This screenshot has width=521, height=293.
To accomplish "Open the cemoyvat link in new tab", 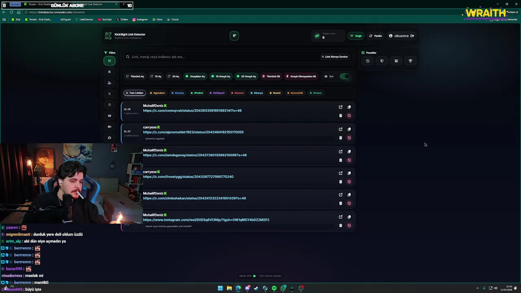I will click(341, 107).
